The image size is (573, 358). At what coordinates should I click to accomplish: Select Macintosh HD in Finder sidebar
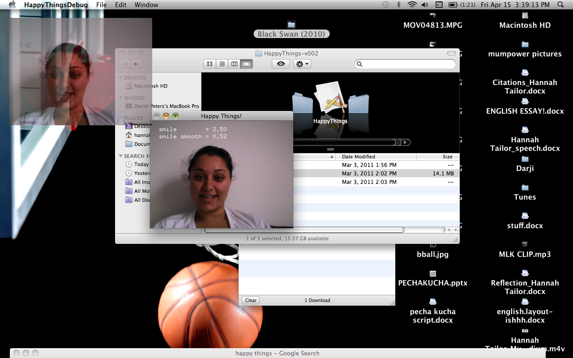tap(150, 86)
